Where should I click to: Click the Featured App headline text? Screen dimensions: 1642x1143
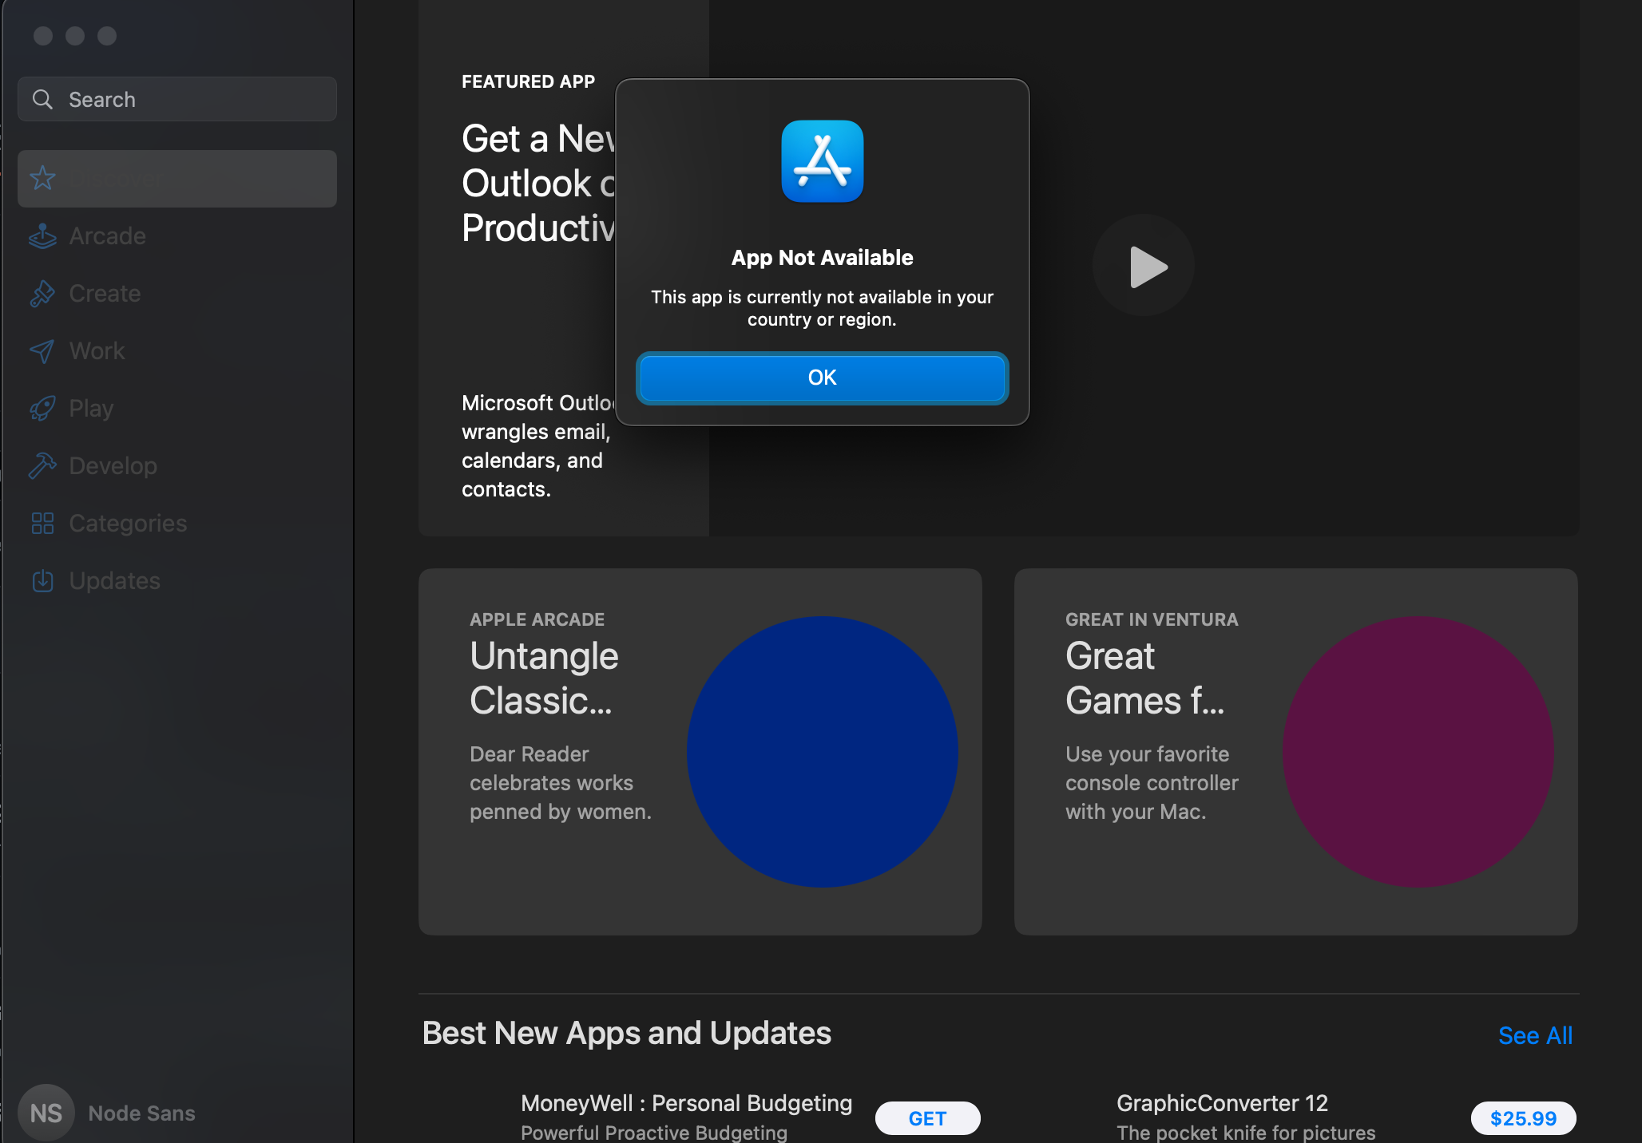click(x=527, y=81)
